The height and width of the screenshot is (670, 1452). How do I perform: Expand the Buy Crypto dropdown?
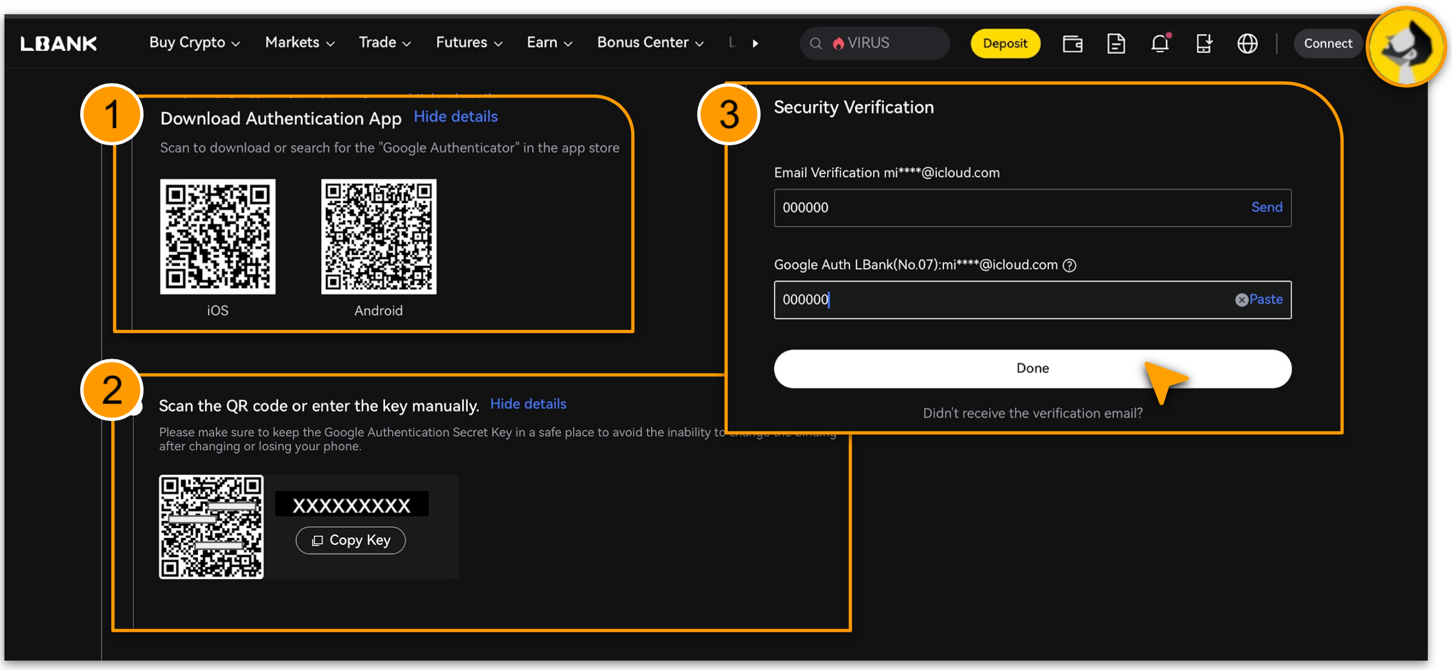point(194,43)
